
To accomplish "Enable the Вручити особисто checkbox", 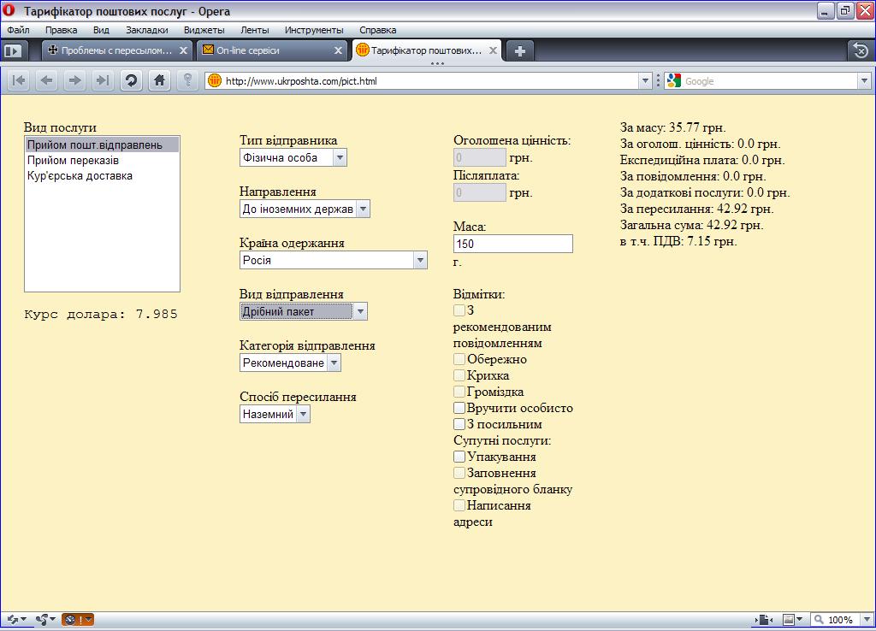I will click(x=459, y=408).
